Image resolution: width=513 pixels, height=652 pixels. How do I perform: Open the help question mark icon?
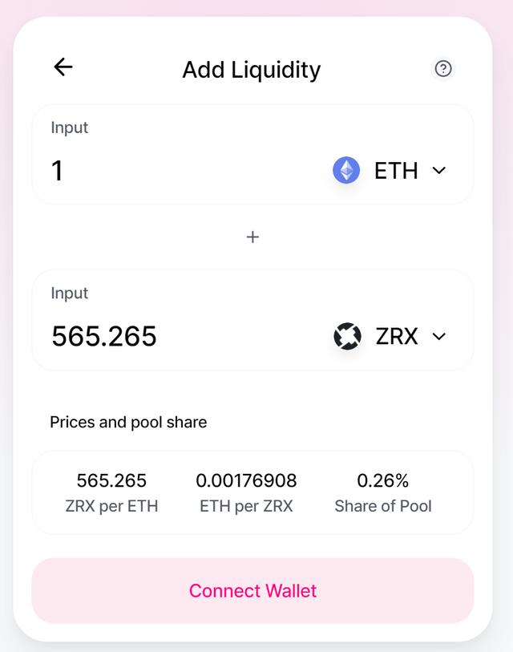(x=443, y=69)
